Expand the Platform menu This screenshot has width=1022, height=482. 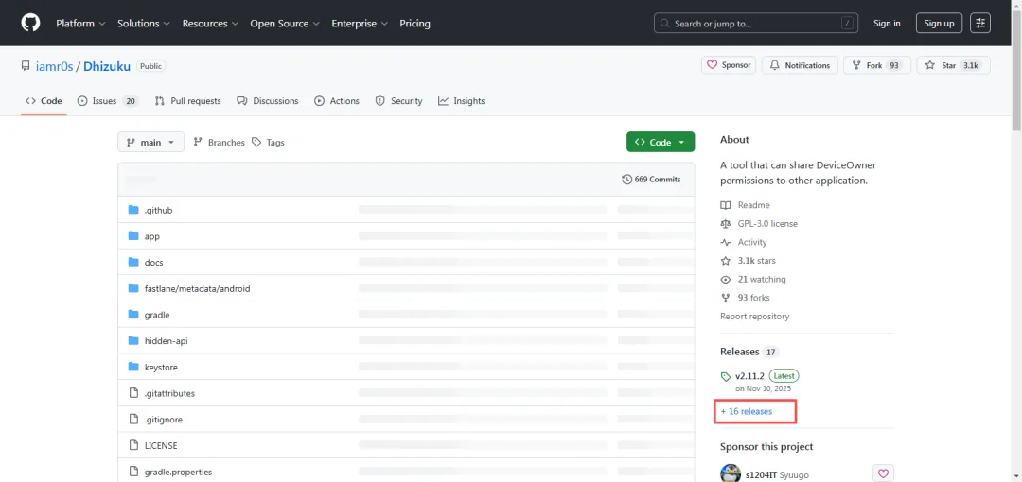(80, 24)
